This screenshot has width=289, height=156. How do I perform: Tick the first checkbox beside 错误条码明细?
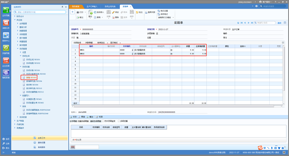click(103, 121)
